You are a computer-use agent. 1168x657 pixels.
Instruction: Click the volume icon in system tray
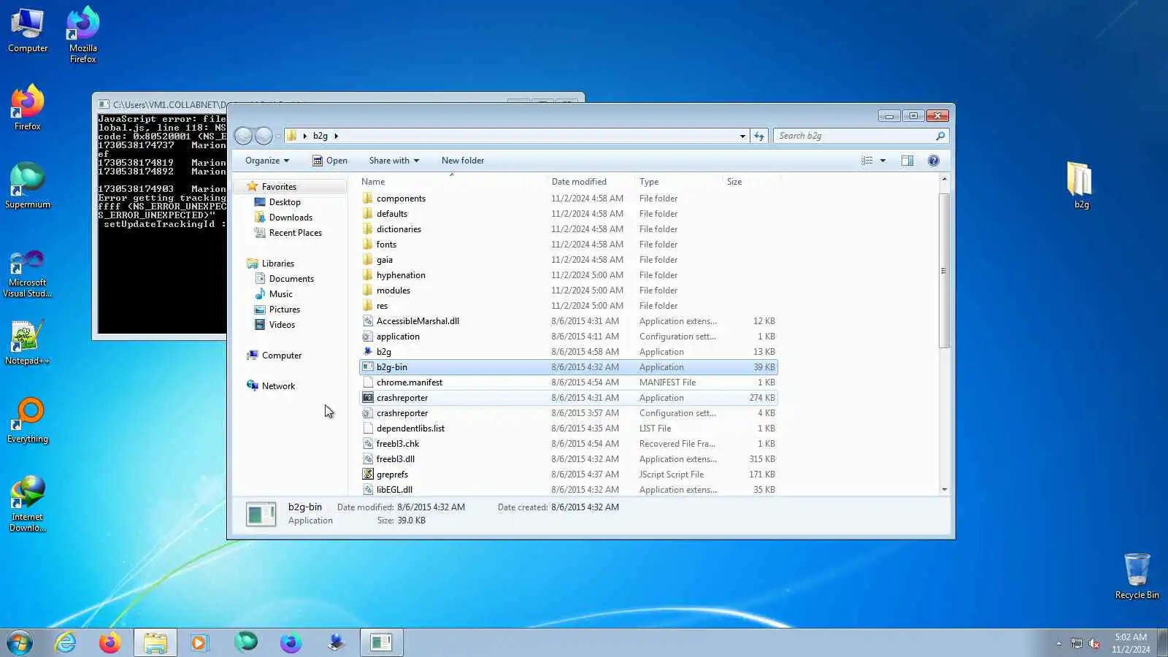click(x=1094, y=643)
